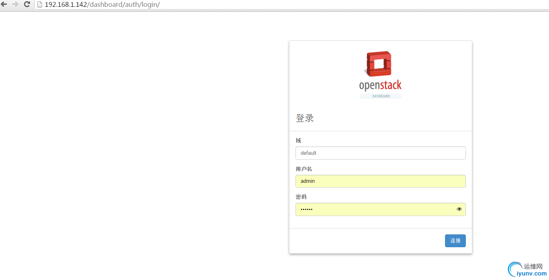Image resolution: width=549 pixels, height=280 pixels.
Task: Click the openstack wordmark text
Action: (380, 85)
